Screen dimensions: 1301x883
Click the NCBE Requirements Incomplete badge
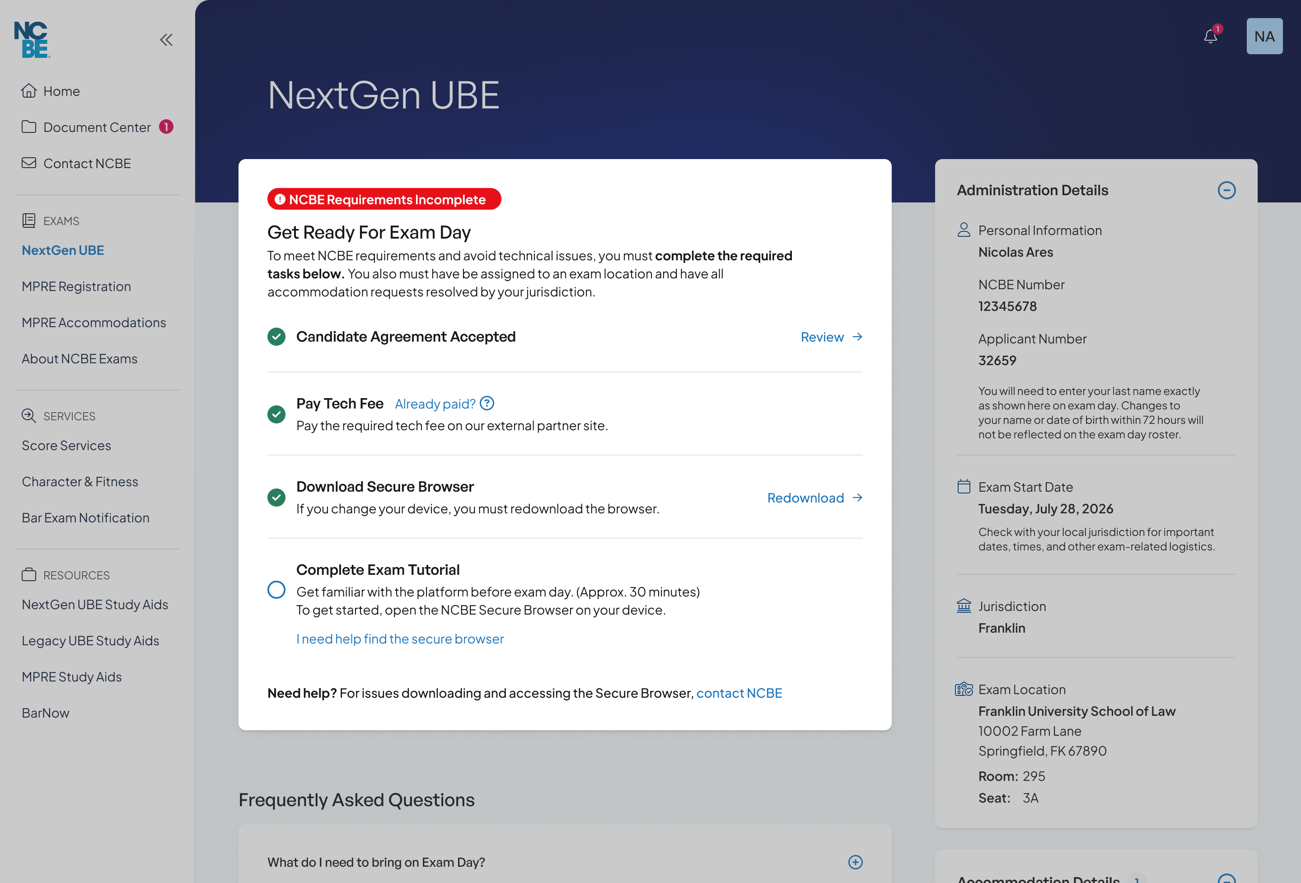pyautogui.click(x=384, y=199)
